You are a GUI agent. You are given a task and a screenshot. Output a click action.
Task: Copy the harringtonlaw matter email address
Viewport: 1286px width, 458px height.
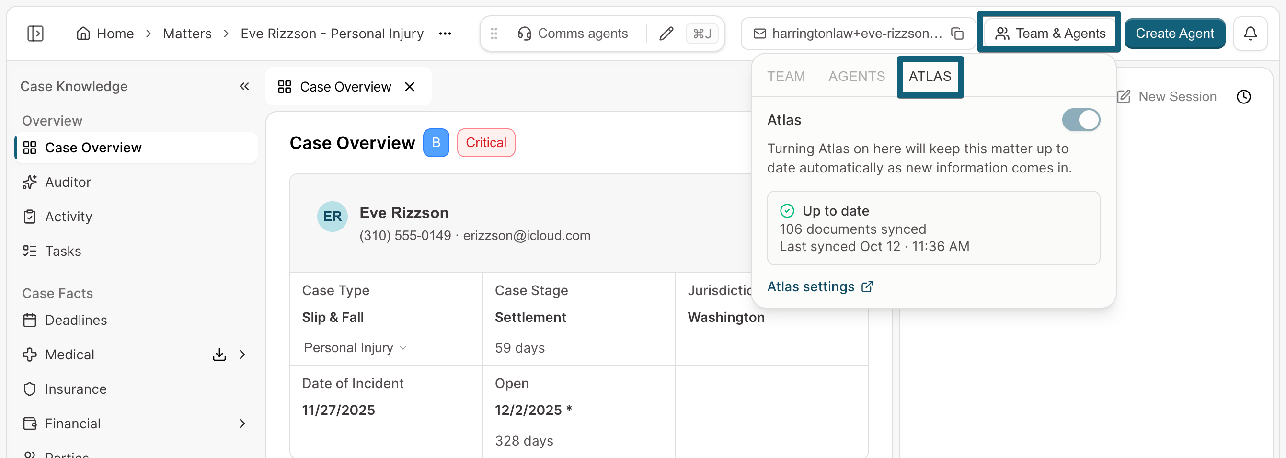pyautogui.click(x=957, y=34)
